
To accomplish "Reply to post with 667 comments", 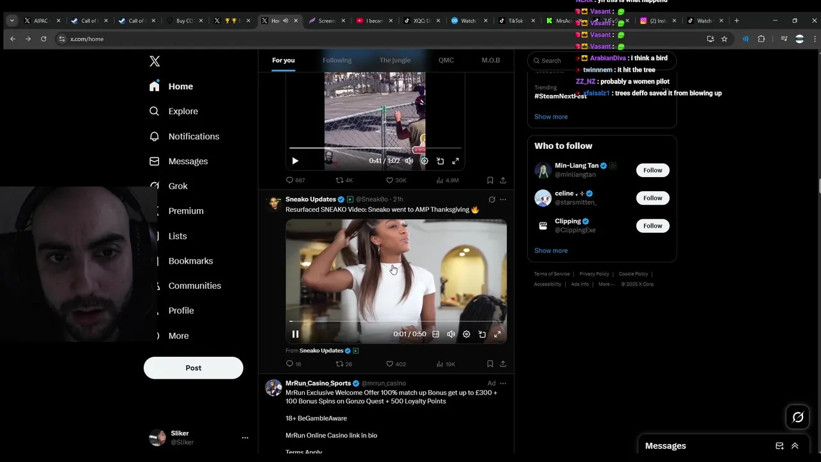I will tap(295, 180).
